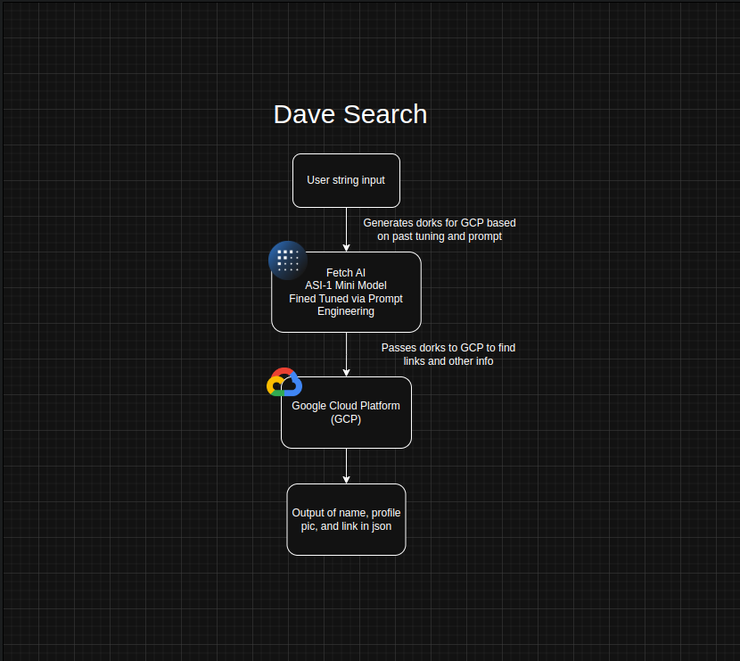Select arrow connecting Fetch AI to GCP box

(347, 354)
